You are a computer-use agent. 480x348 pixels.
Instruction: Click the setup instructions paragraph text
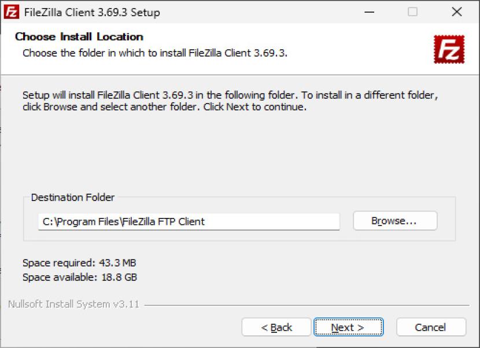tap(231, 101)
